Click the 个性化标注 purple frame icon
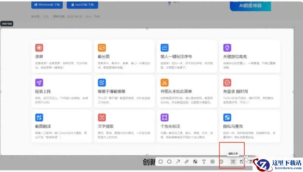The image size is (303, 172). [164, 117]
